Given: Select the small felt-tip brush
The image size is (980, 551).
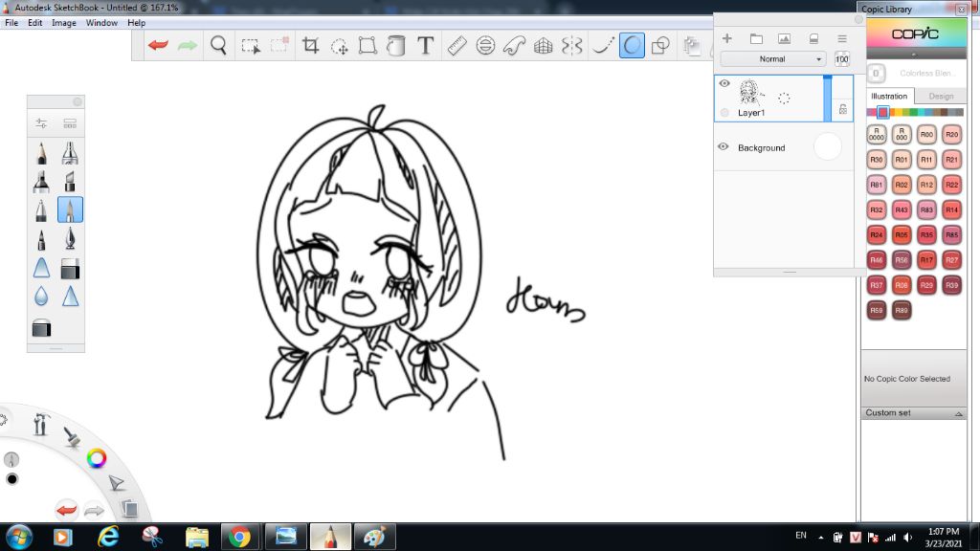Looking at the screenshot, I should coord(41,238).
